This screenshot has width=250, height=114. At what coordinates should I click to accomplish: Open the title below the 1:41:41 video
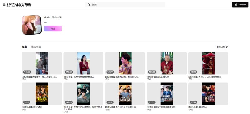161,107
